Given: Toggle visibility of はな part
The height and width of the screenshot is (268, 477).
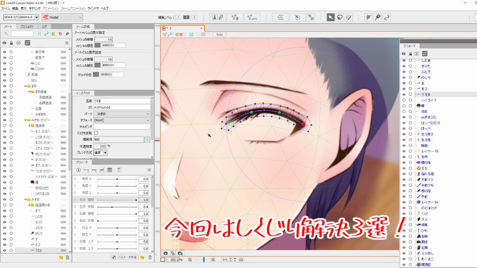Looking at the screenshot, I should pyautogui.click(x=4, y=80).
